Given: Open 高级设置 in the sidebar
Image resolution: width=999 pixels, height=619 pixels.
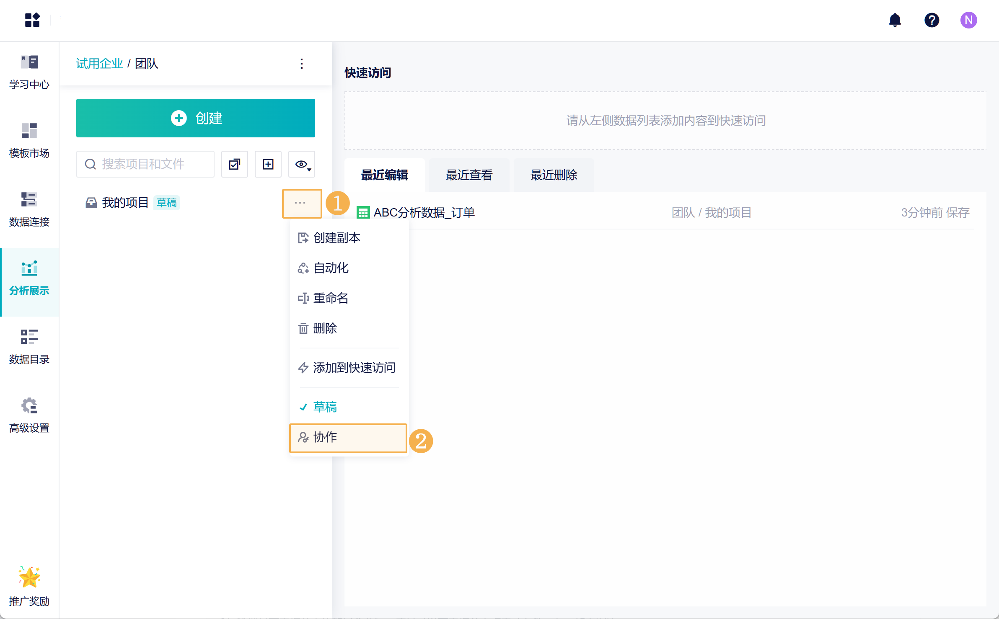Looking at the screenshot, I should (29, 415).
